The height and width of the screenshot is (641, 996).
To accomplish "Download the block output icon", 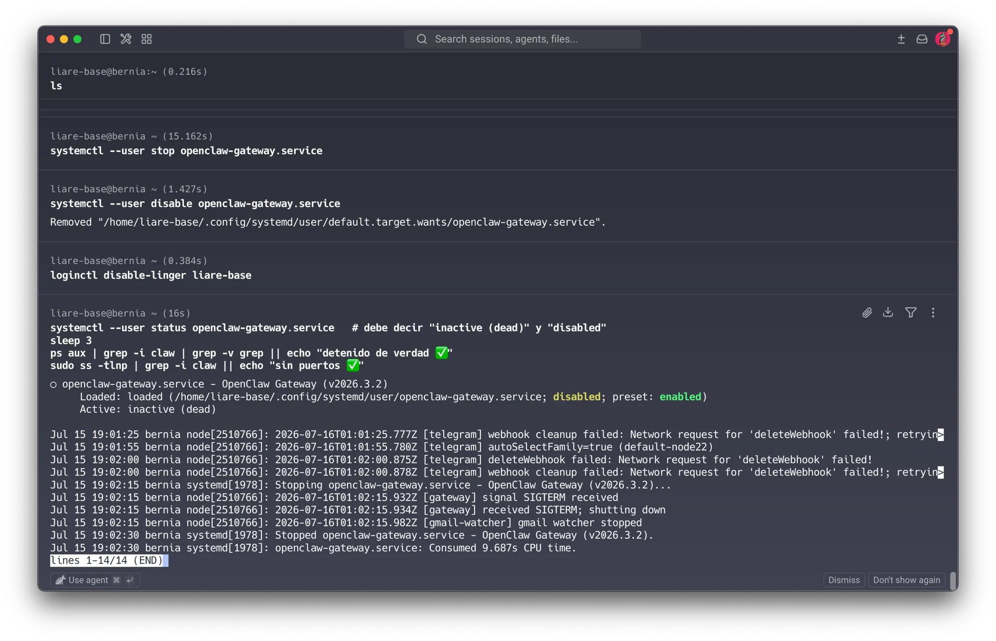I will tap(888, 313).
